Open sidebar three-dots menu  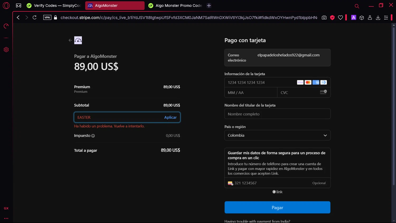pos(6,218)
